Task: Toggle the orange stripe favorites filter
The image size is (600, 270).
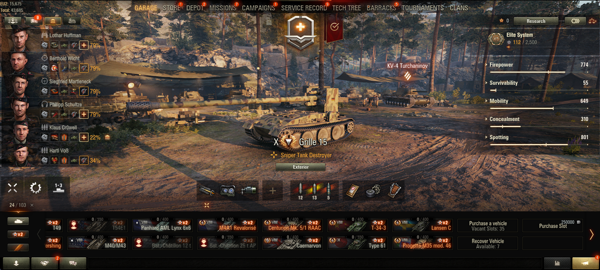Action: pos(18,247)
